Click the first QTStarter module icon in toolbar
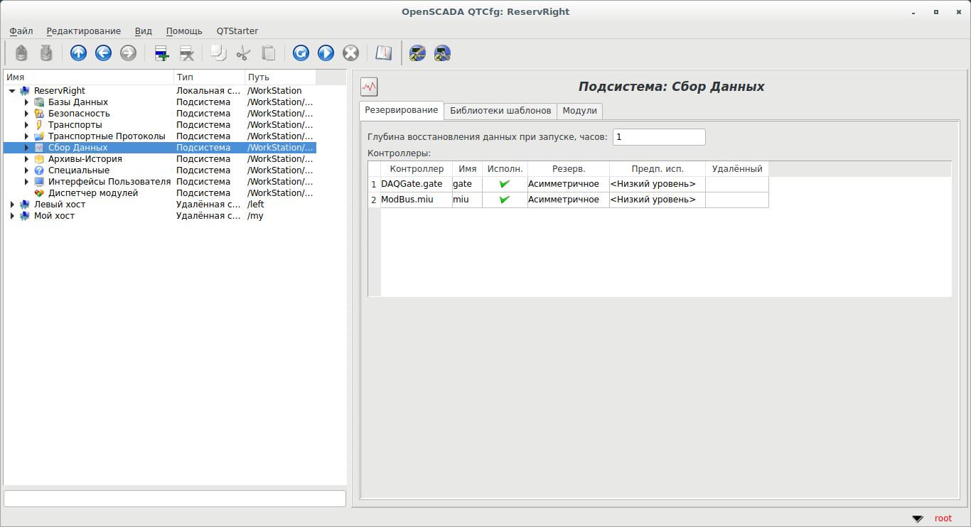The image size is (971, 527). pyautogui.click(x=418, y=53)
